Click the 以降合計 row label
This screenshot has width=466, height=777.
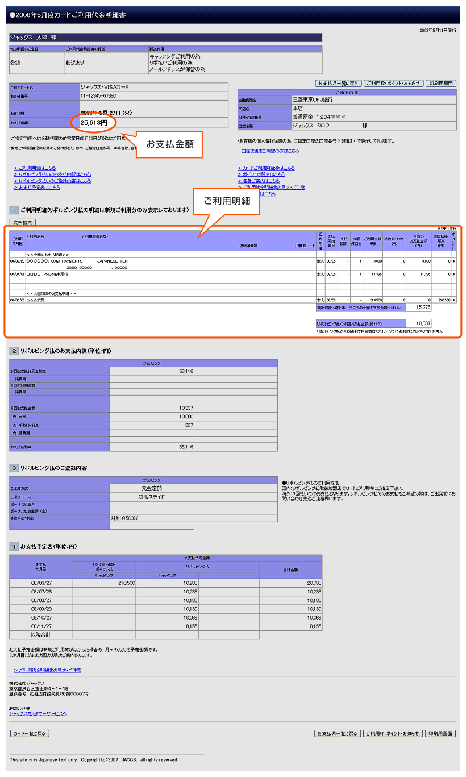point(41,635)
